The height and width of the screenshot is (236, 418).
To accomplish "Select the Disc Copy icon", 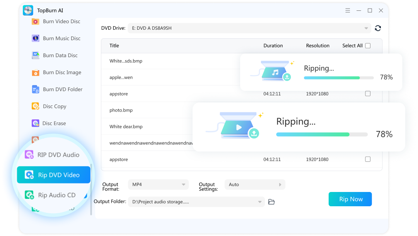I will click(x=36, y=106).
